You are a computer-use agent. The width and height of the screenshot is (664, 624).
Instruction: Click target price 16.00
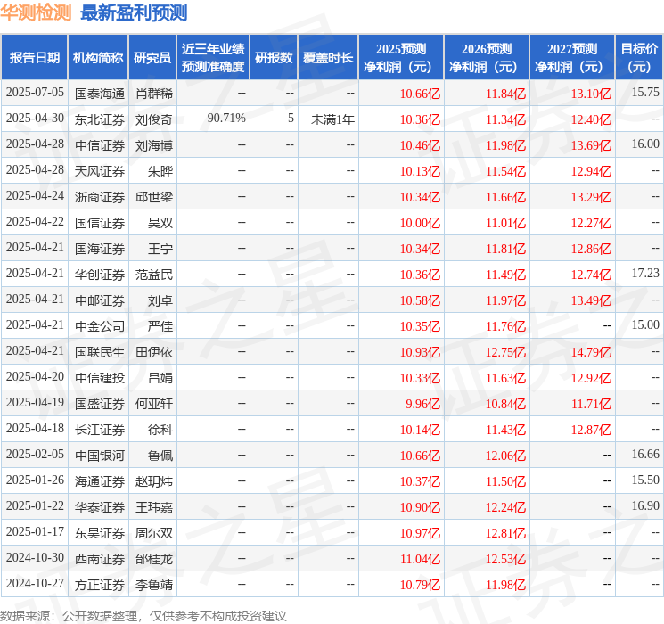645,144
